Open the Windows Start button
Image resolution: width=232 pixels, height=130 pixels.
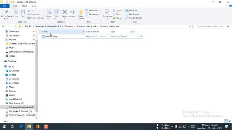coord(4,127)
